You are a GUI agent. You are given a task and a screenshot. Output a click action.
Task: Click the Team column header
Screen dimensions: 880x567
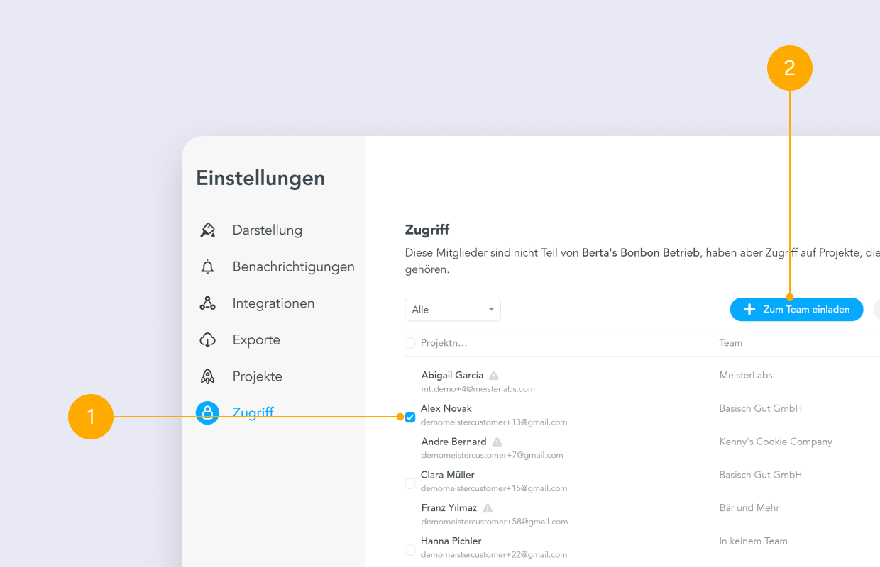click(x=731, y=343)
